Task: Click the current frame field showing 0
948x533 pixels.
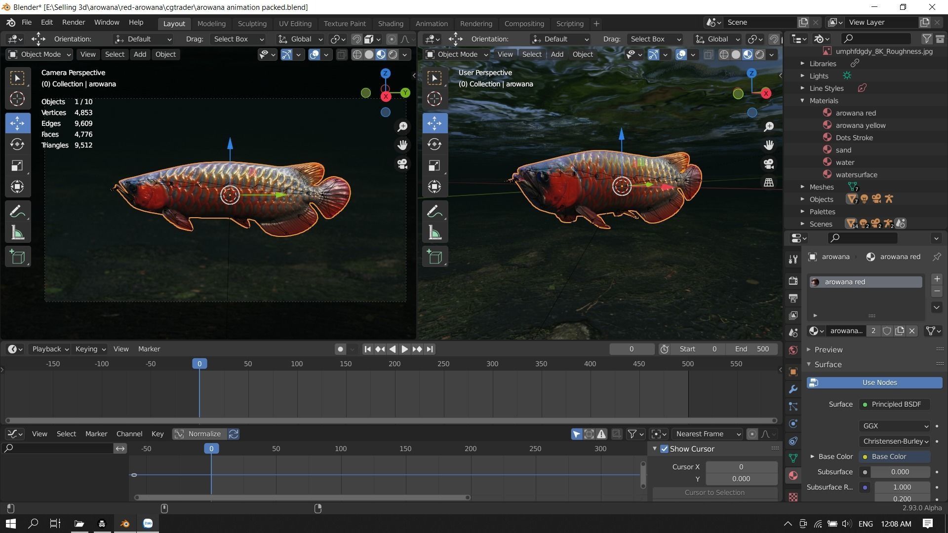Action: (632, 349)
